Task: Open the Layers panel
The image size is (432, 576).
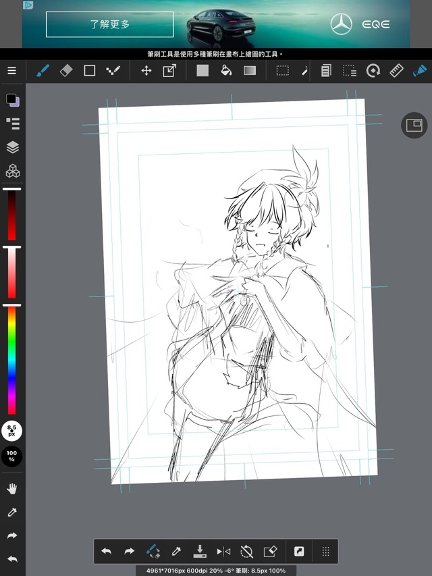Action: (x=12, y=147)
